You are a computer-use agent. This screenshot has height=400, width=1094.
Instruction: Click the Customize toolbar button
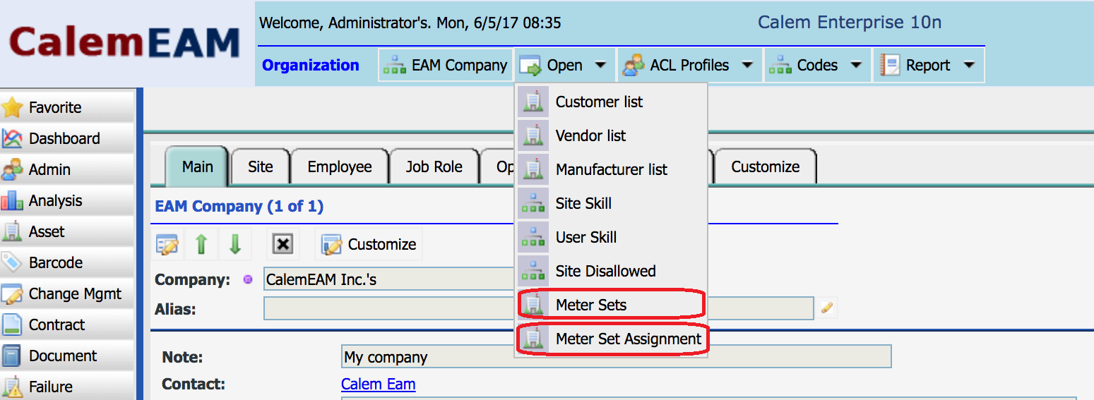(369, 245)
